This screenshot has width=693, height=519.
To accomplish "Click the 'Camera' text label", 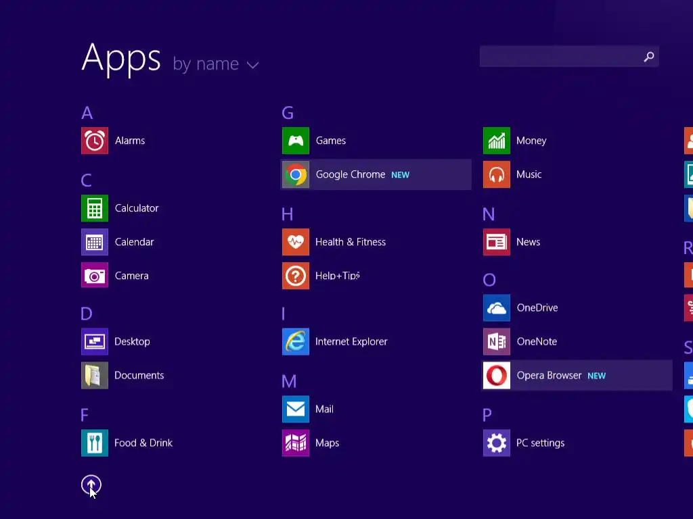I will [x=132, y=276].
